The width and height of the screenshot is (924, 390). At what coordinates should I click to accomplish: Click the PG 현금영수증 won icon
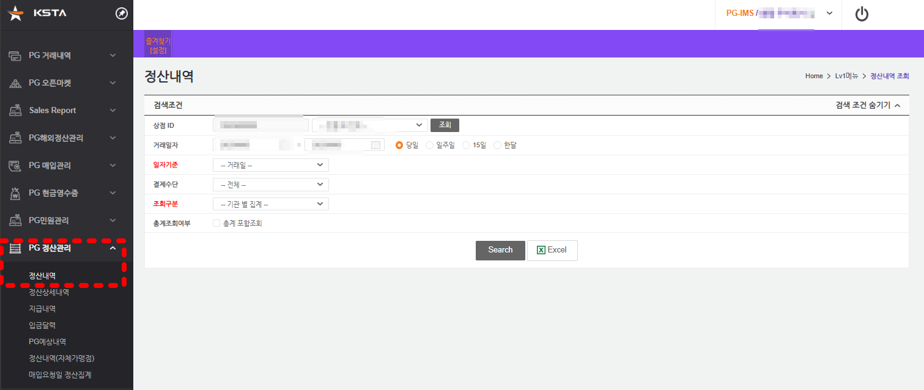click(15, 193)
